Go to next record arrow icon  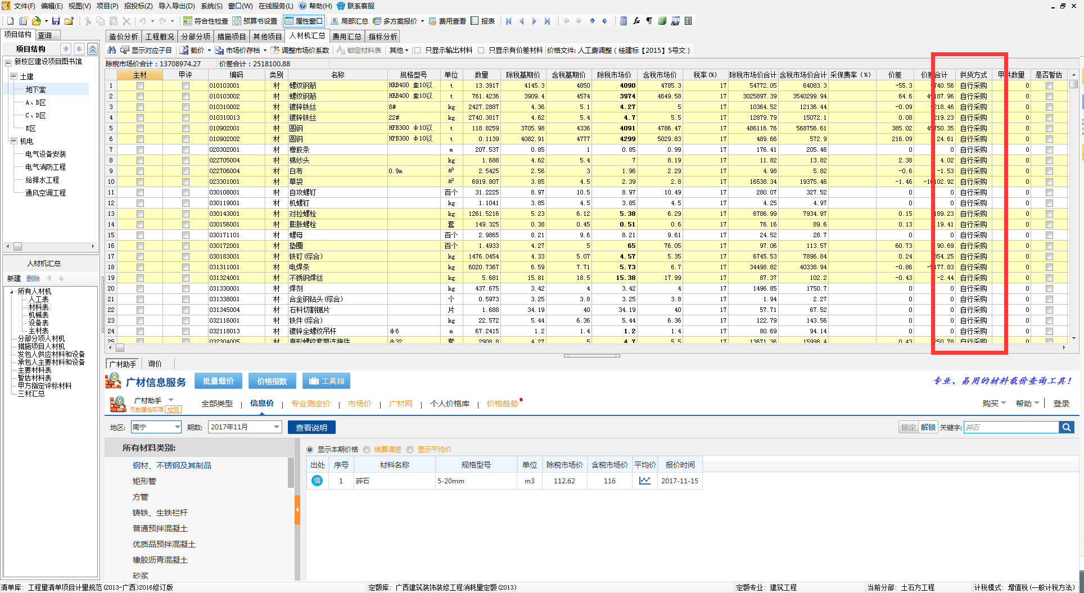click(534, 21)
